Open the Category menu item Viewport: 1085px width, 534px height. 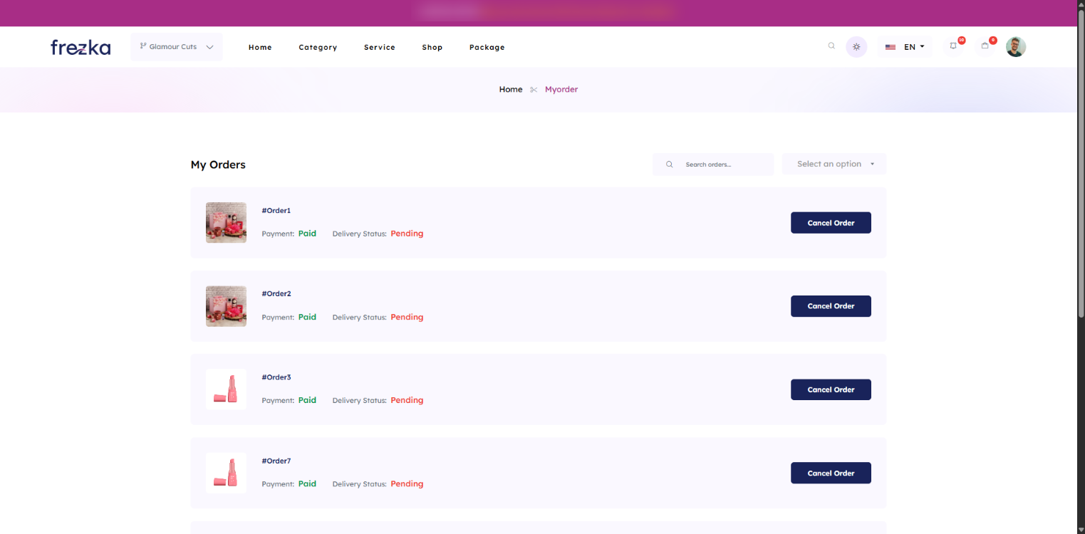pos(318,48)
